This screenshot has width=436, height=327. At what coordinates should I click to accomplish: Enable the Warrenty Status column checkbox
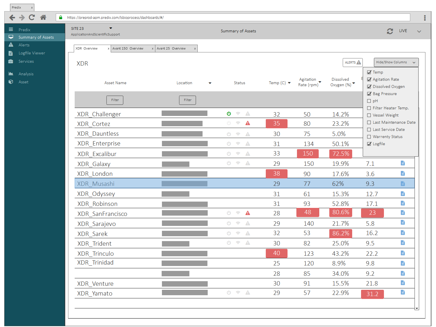coord(369,137)
